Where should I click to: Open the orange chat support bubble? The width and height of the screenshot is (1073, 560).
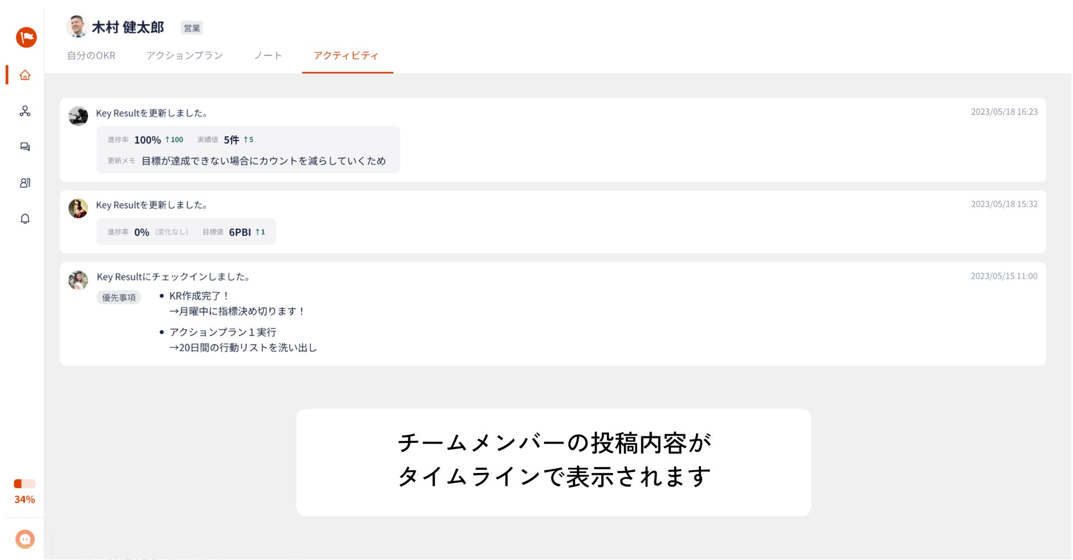pos(25,539)
